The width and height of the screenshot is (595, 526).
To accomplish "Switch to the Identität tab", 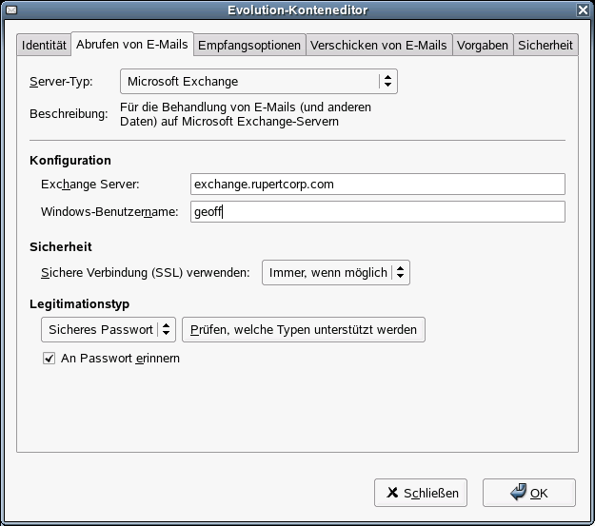I will point(44,45).
